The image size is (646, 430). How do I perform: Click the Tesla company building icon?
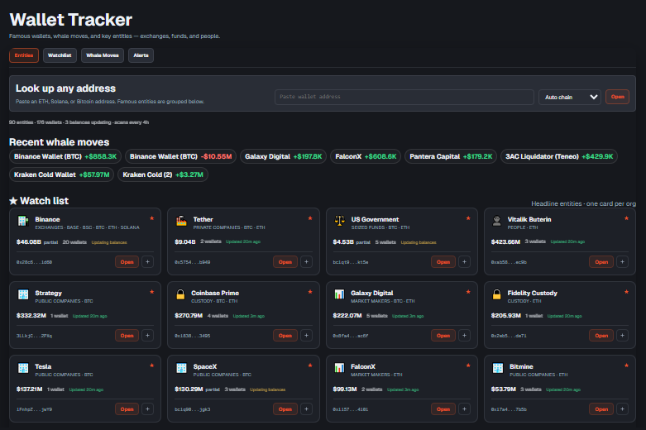point(23,368)
